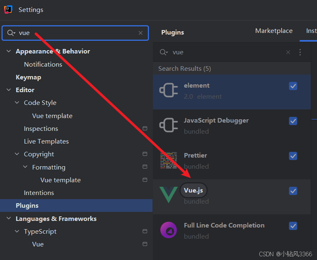Click the Formatting label
Image resolution: width=317 pixels, height=260 pixels.
coord(49,167)
